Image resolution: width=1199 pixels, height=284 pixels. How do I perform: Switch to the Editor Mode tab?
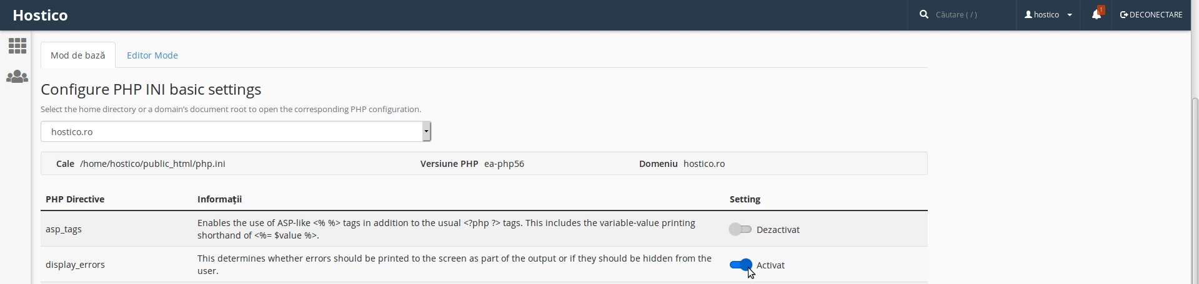click(152, 55)
